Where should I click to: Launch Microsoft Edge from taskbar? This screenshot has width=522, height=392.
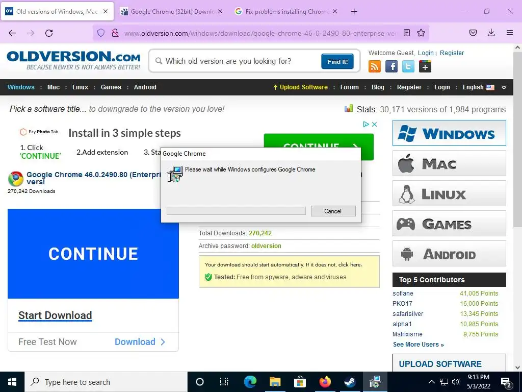[250, 382]
